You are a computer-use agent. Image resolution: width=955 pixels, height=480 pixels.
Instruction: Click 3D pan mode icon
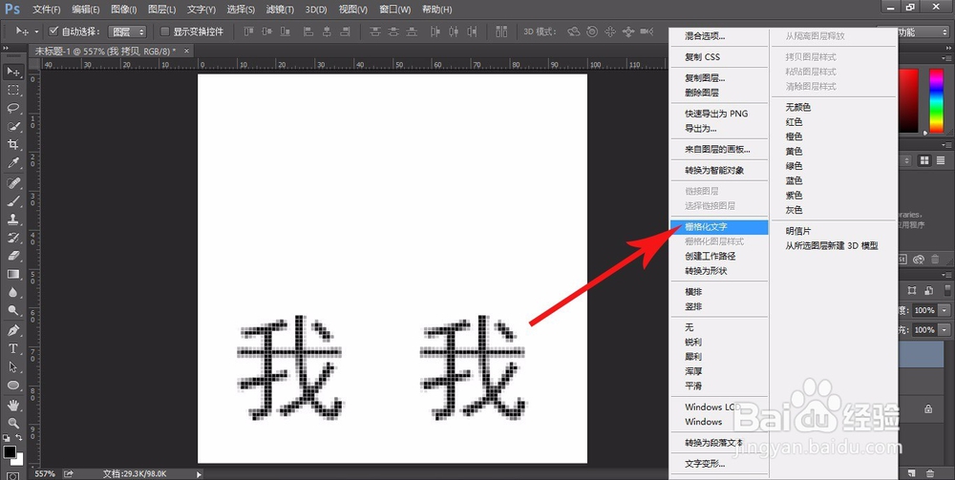tap(610, 31)
